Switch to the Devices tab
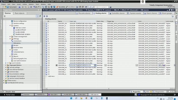The height and width of the screenshot is (100, 178). [x=8, y=13]
